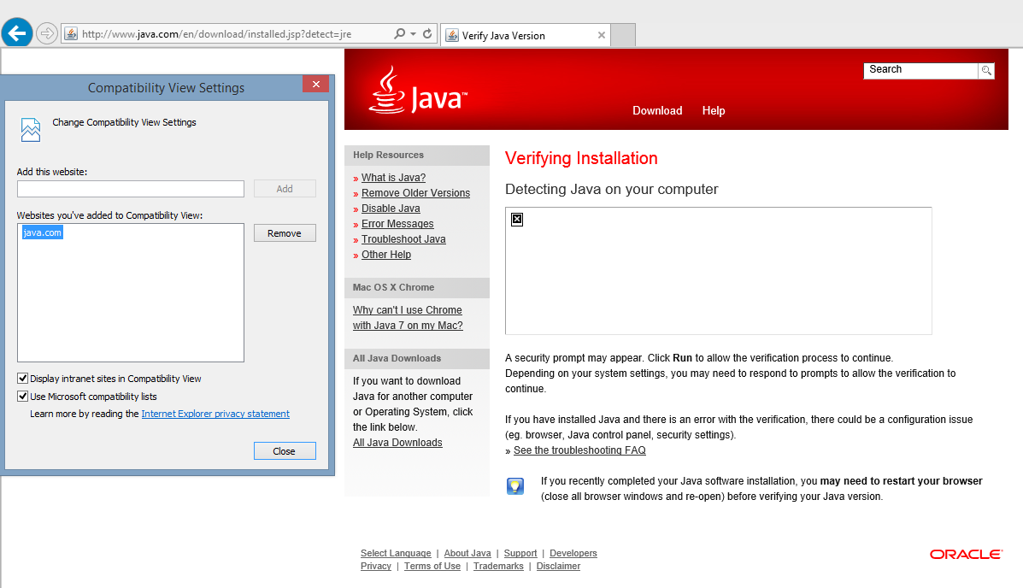
Task: Open the Error Messages link
Action: tap(397, 224)
